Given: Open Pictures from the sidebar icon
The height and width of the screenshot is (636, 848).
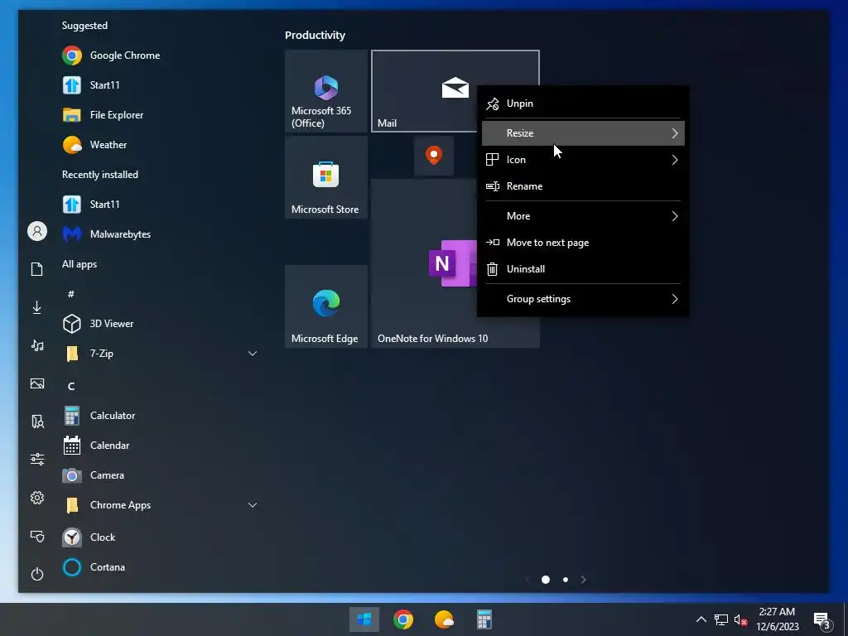Looking at the screenshot, I should pos(36,383).
